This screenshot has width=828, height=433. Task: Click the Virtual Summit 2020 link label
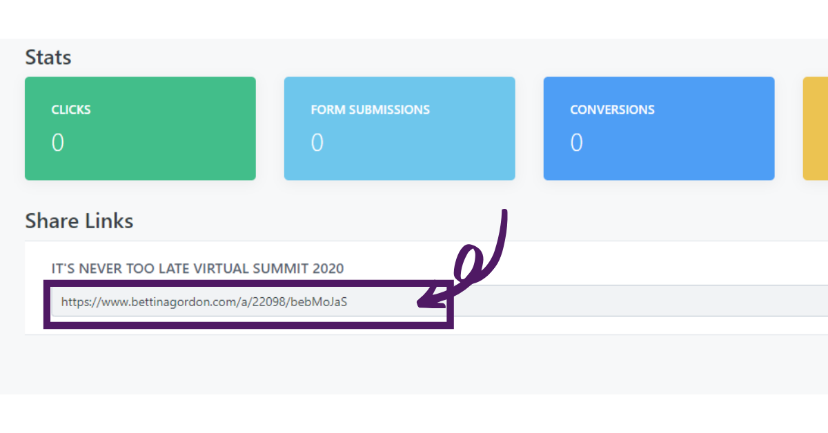coord(197,268)
